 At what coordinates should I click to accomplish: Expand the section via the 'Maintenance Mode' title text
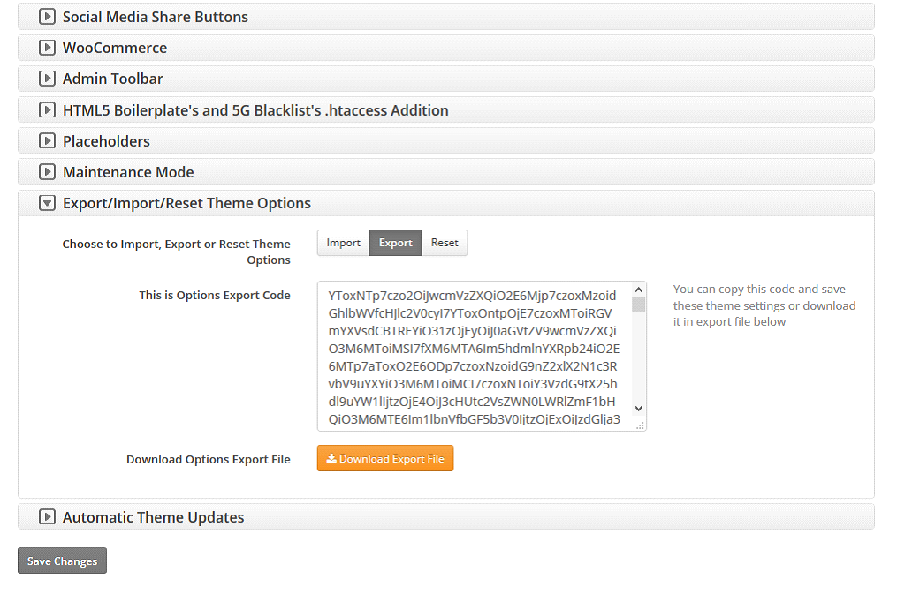coord(128,172)
